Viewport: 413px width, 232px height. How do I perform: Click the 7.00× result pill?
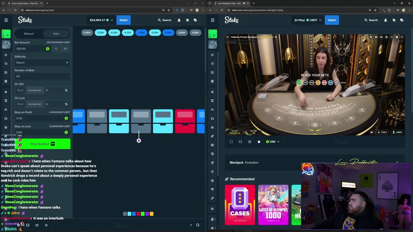[x=141, y=33]
